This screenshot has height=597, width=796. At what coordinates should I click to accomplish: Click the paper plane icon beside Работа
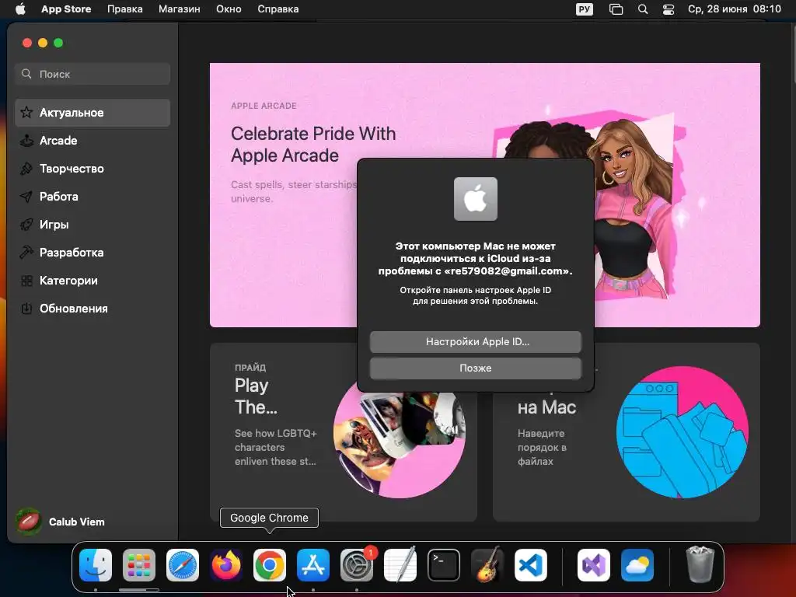26,197
